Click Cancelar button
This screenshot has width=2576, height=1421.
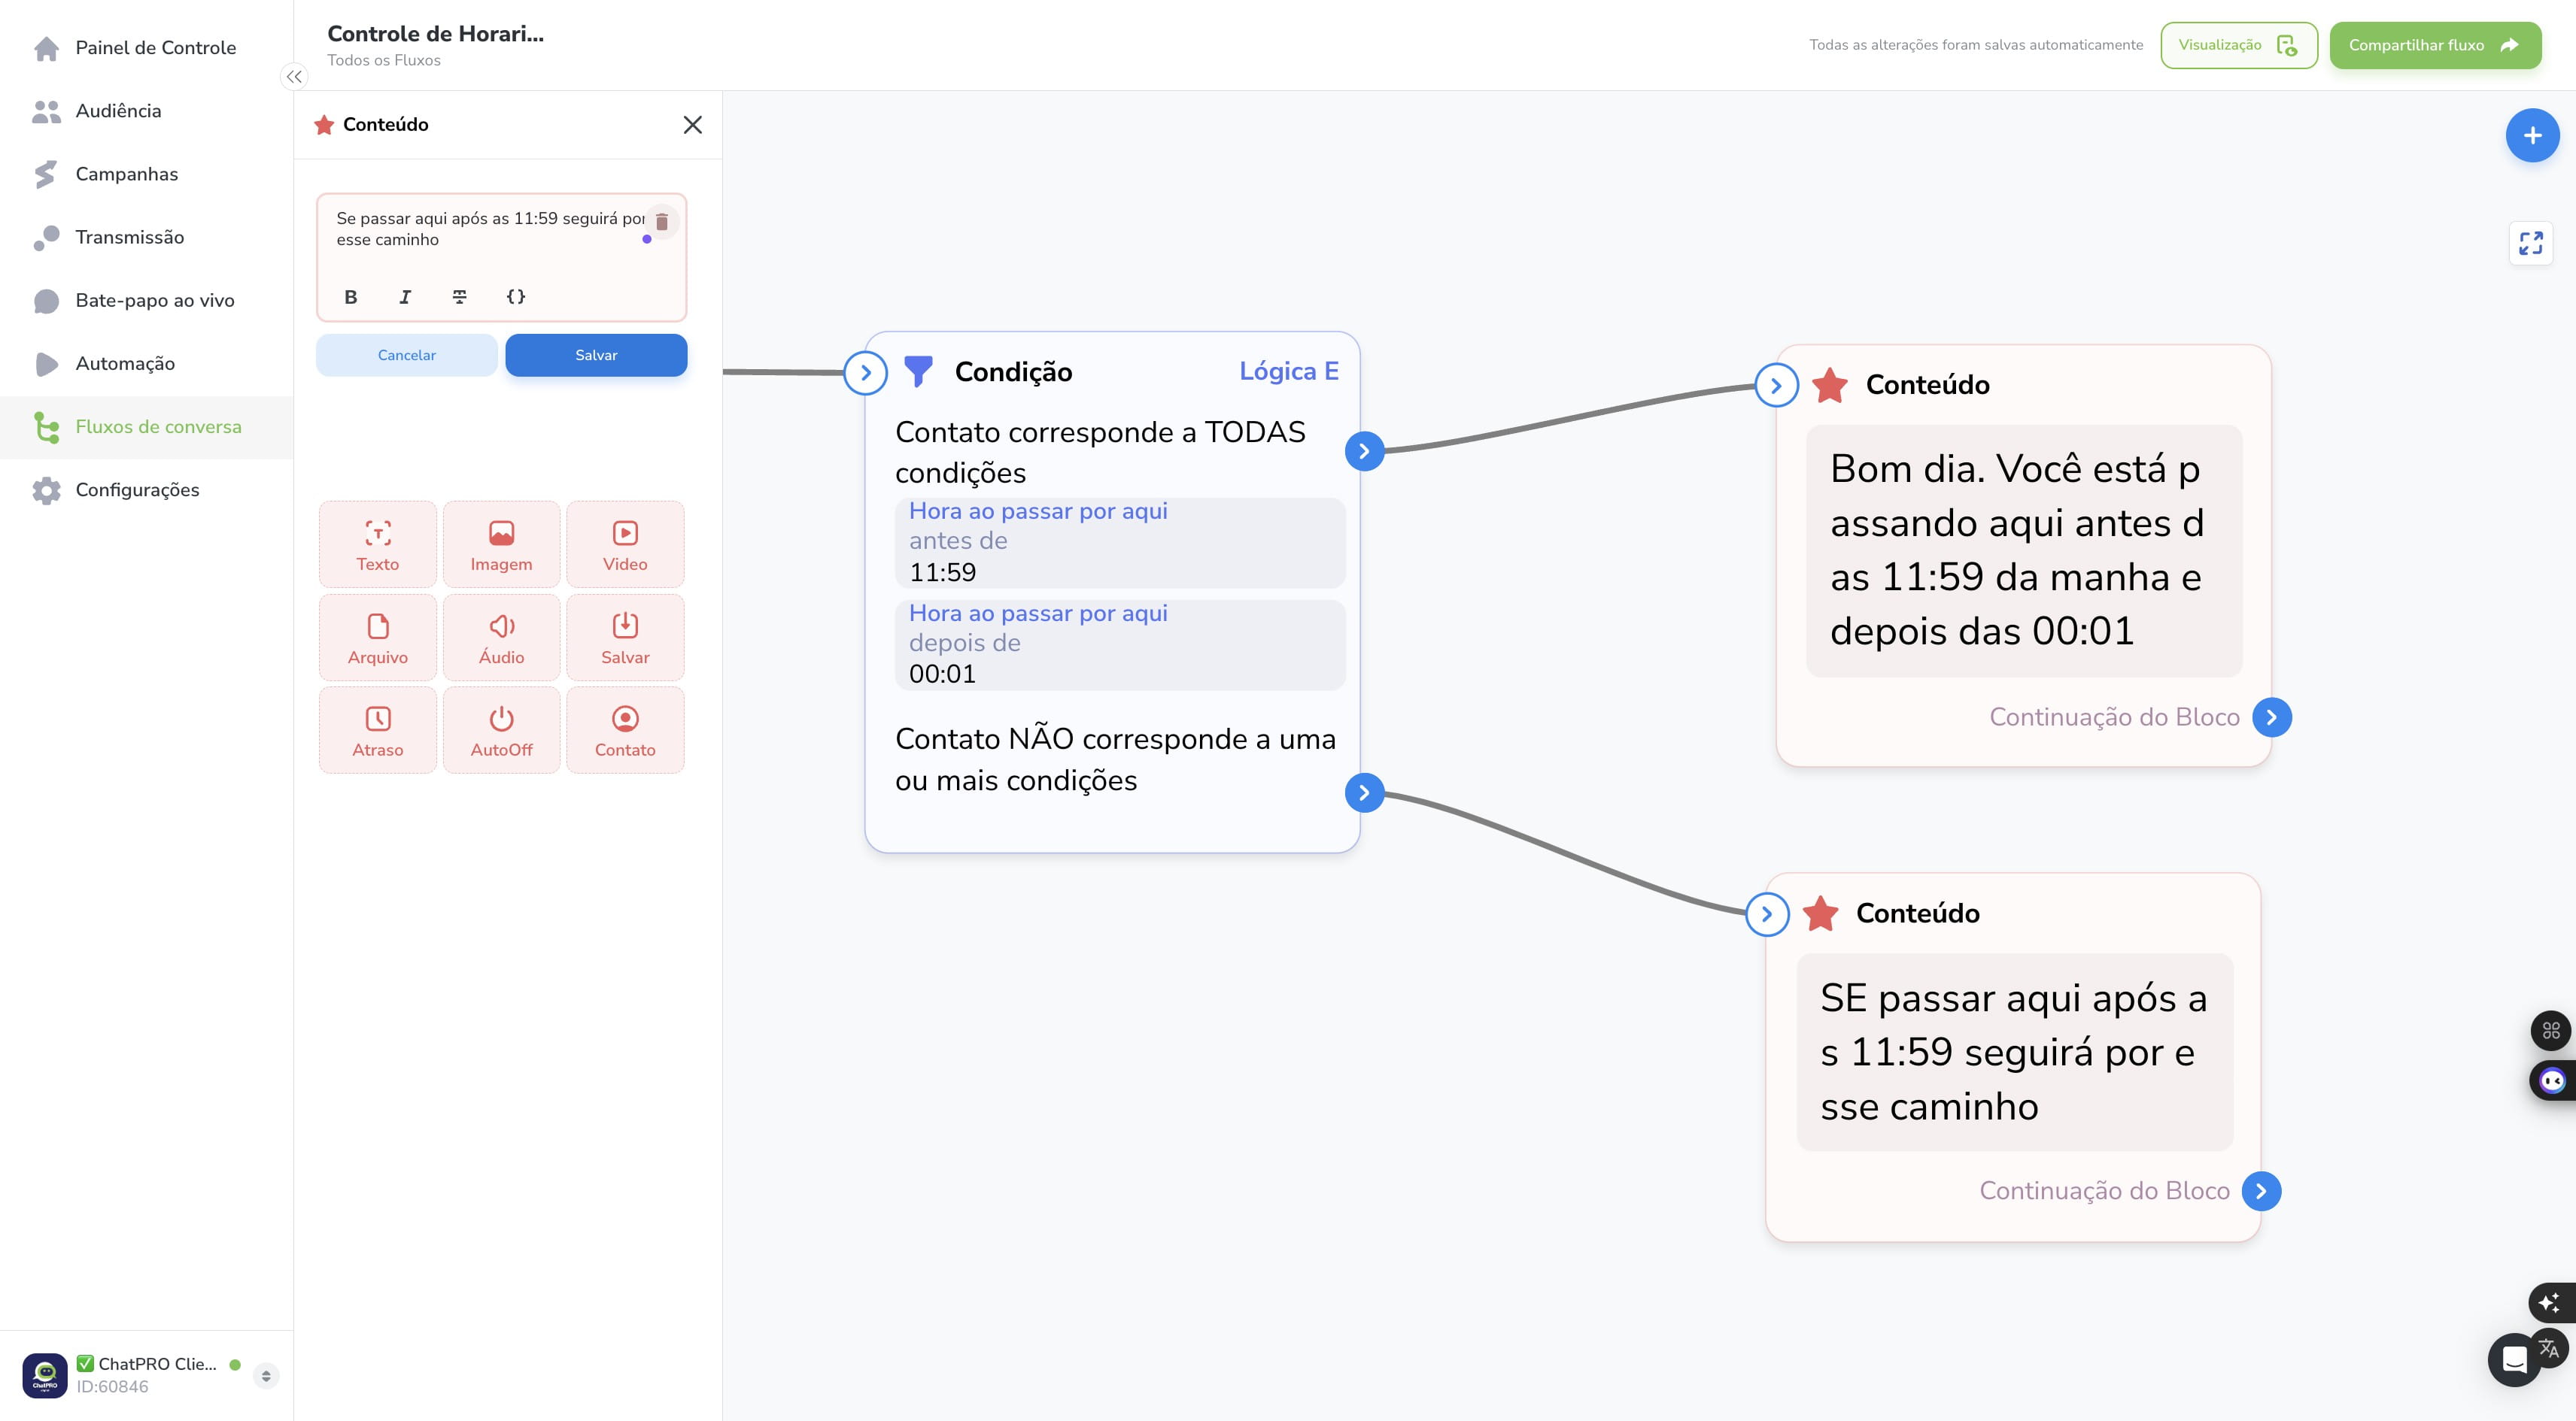[x=406, y=355]
